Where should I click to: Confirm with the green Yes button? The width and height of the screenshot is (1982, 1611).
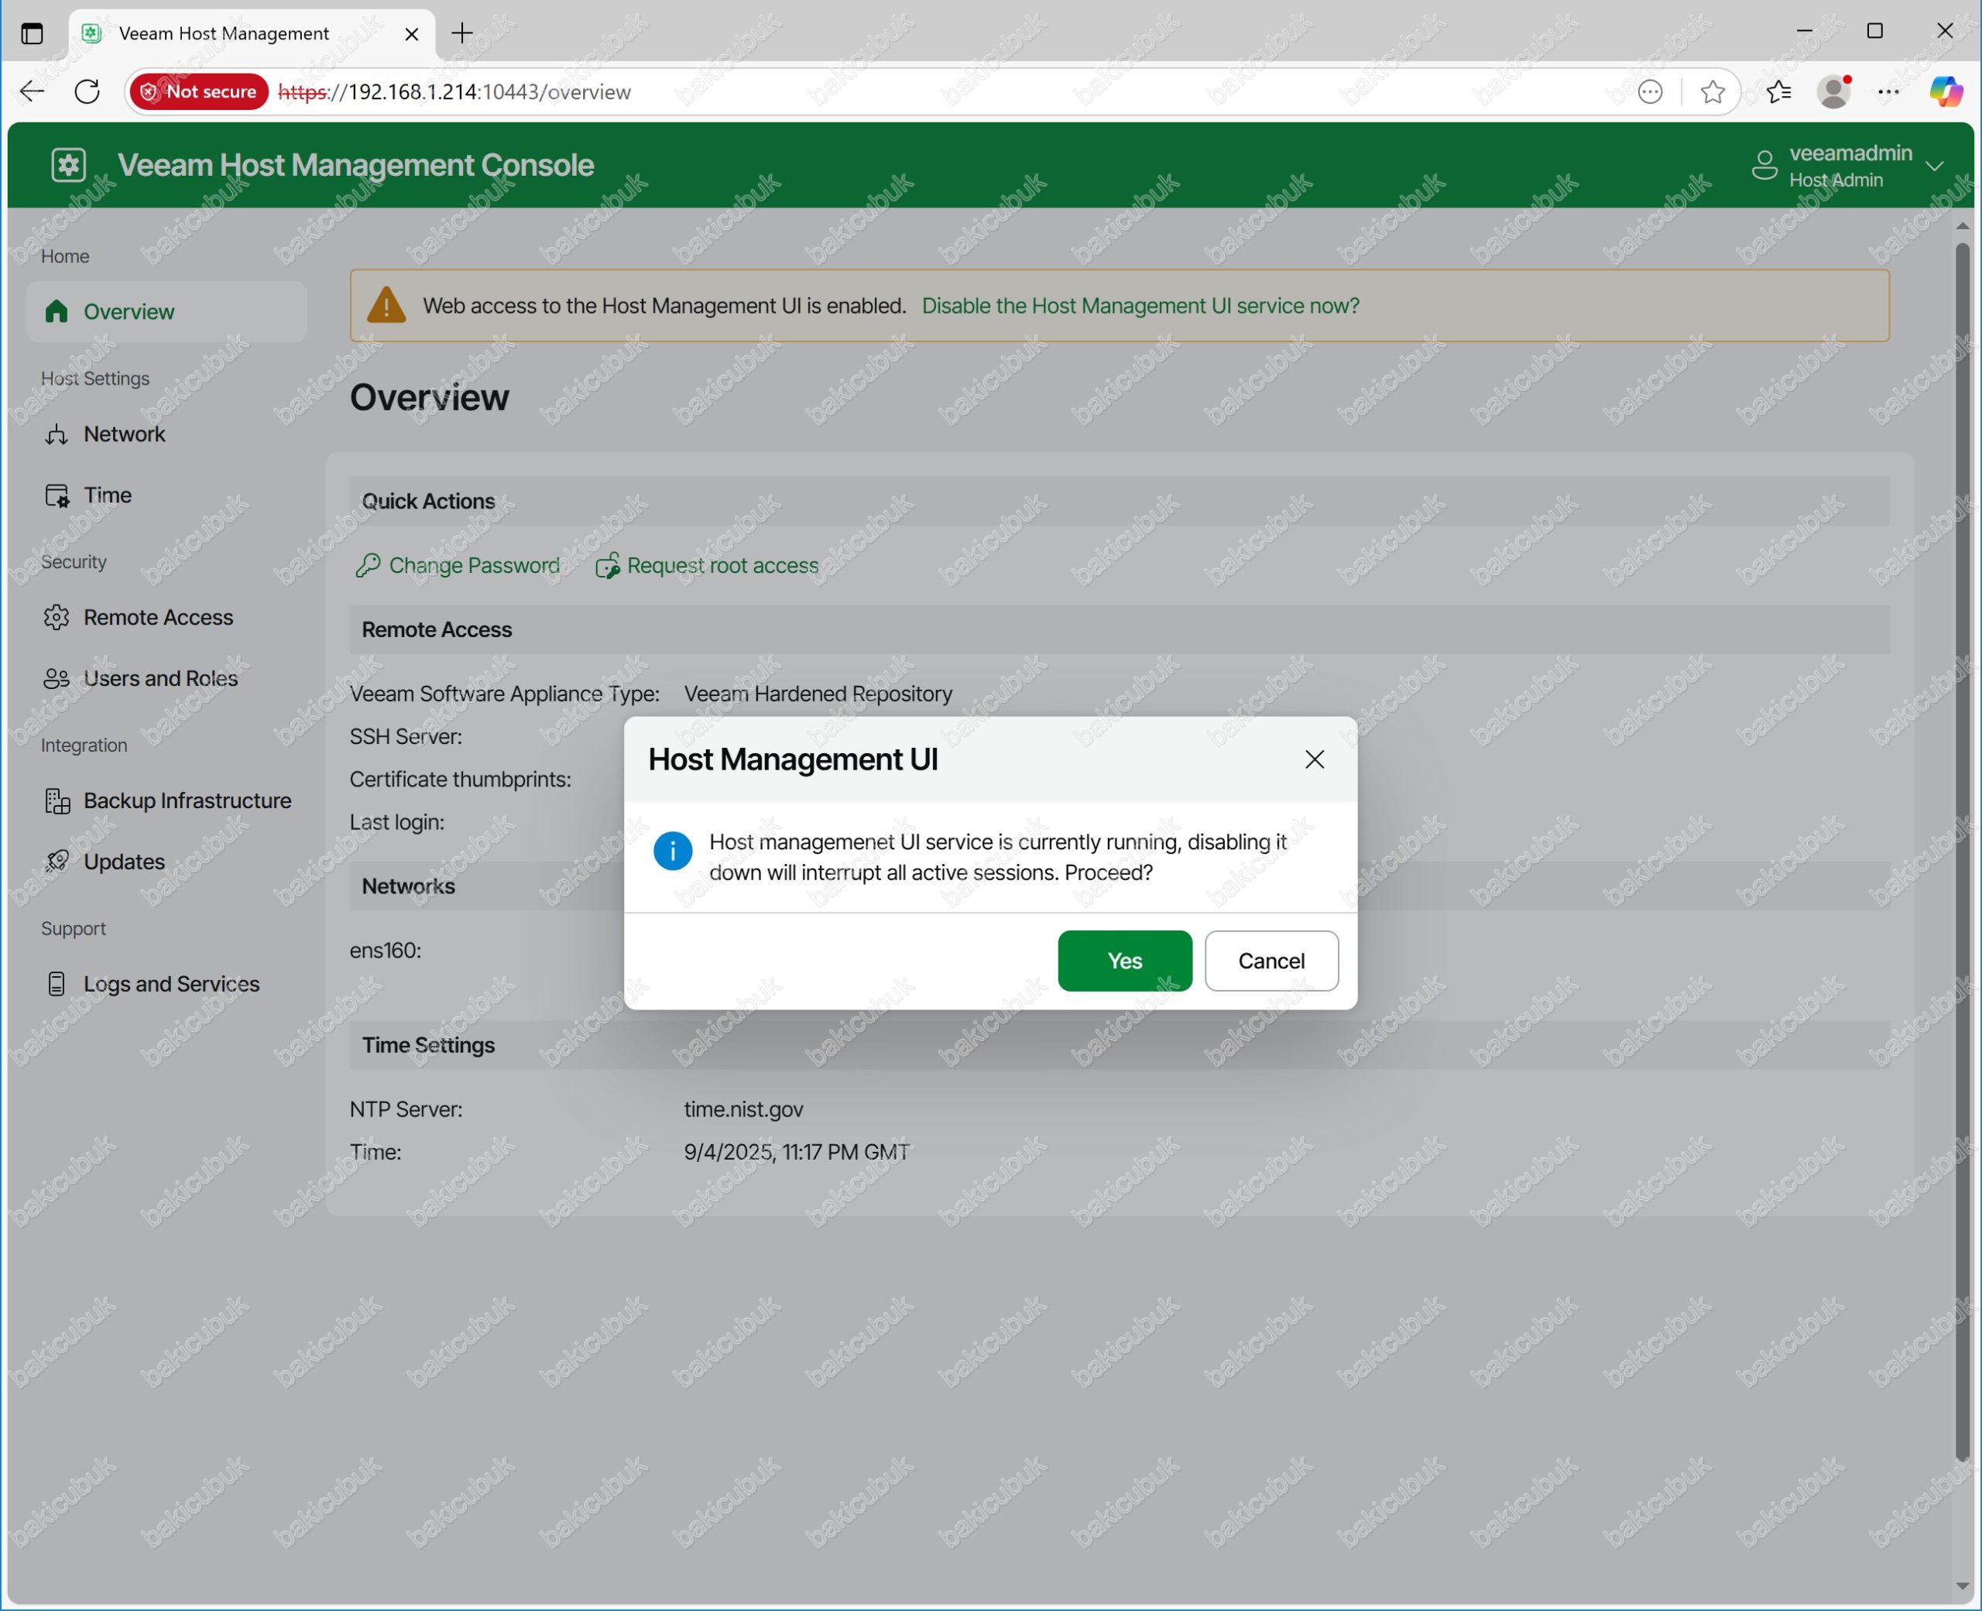(x=1125, y=961)
